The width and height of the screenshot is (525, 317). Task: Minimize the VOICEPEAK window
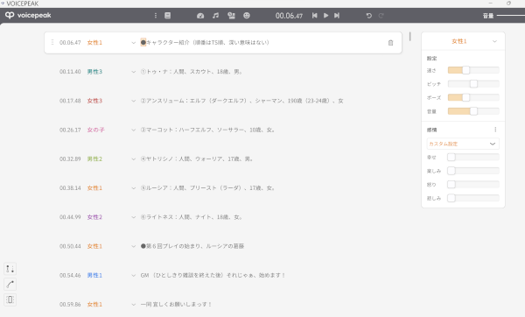pos(491,4)
